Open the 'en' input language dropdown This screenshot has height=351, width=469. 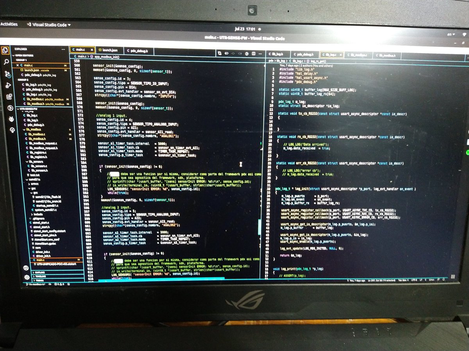pyautogui.click(x=451, y=34)
